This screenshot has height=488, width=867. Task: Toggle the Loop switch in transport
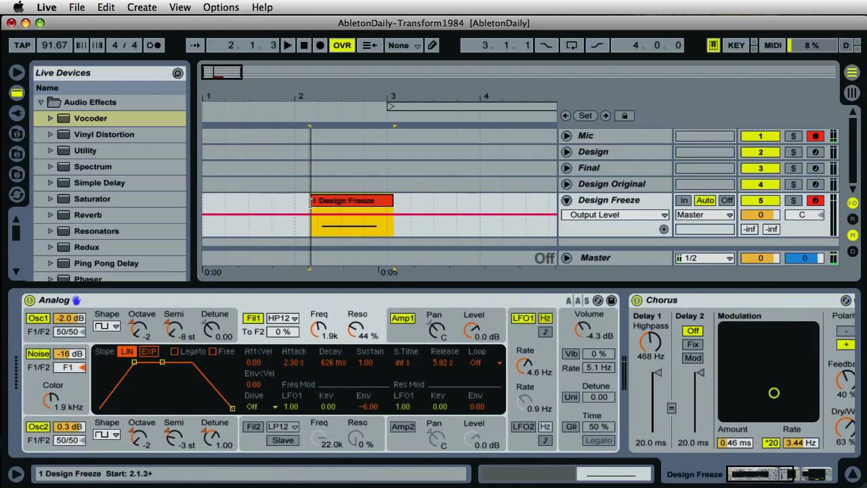572,45
